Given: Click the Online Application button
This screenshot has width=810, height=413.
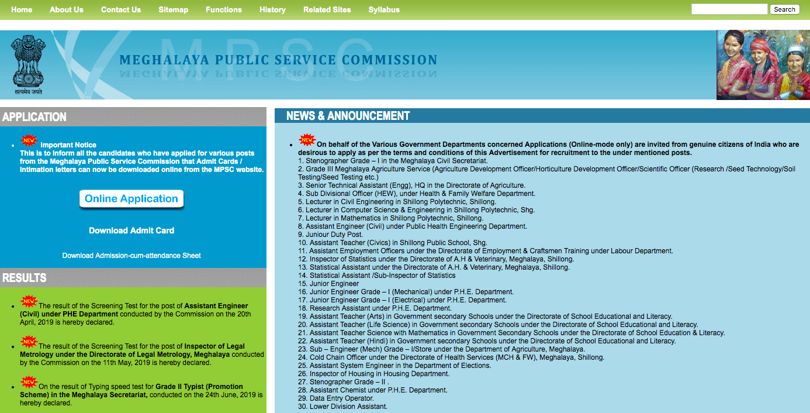Looking at the screenshot, I should [x=131, y=199].
